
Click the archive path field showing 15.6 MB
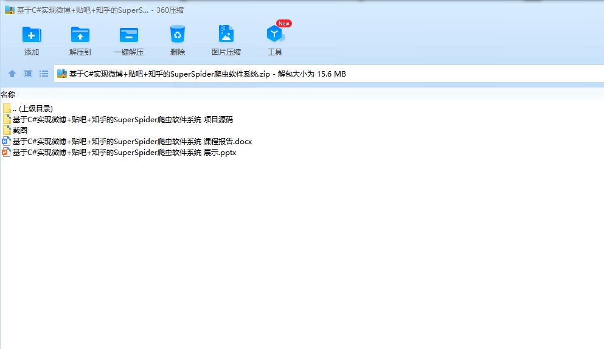pos(328,74)
